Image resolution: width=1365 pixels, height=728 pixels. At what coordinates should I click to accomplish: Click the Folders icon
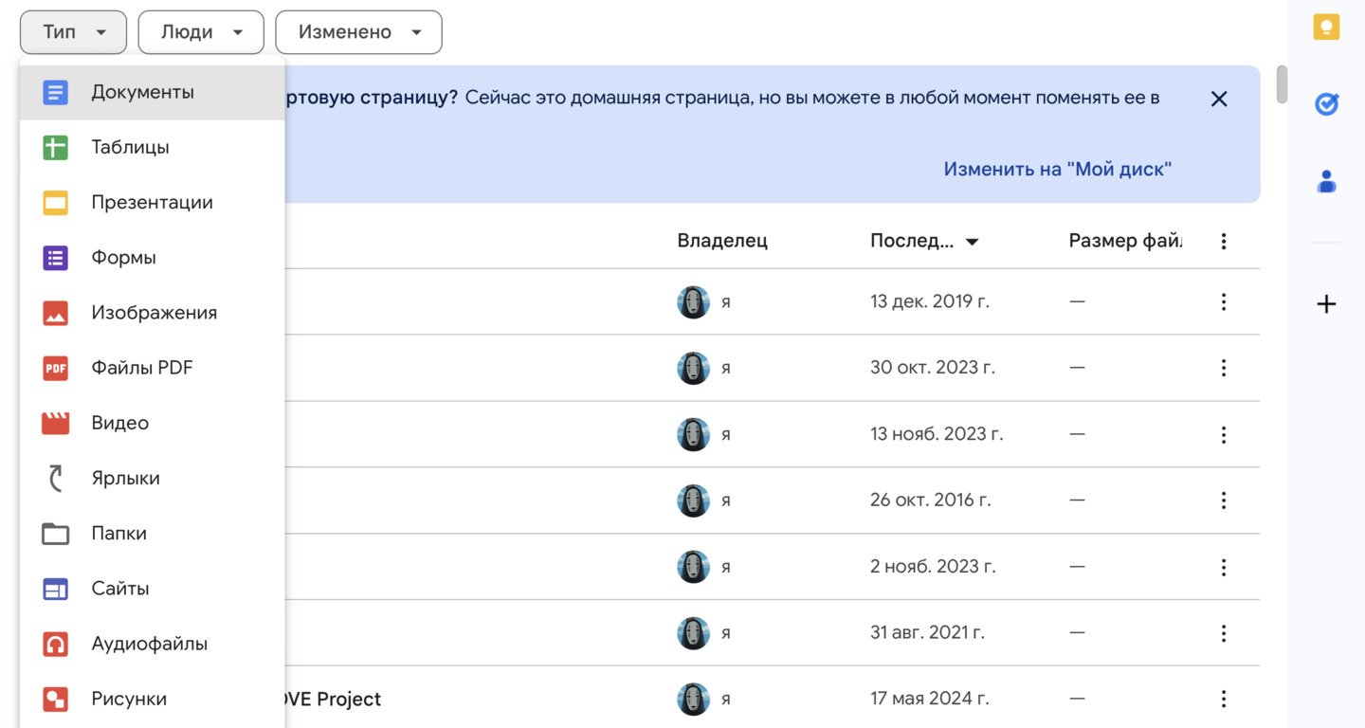click(x=56, y=534)
